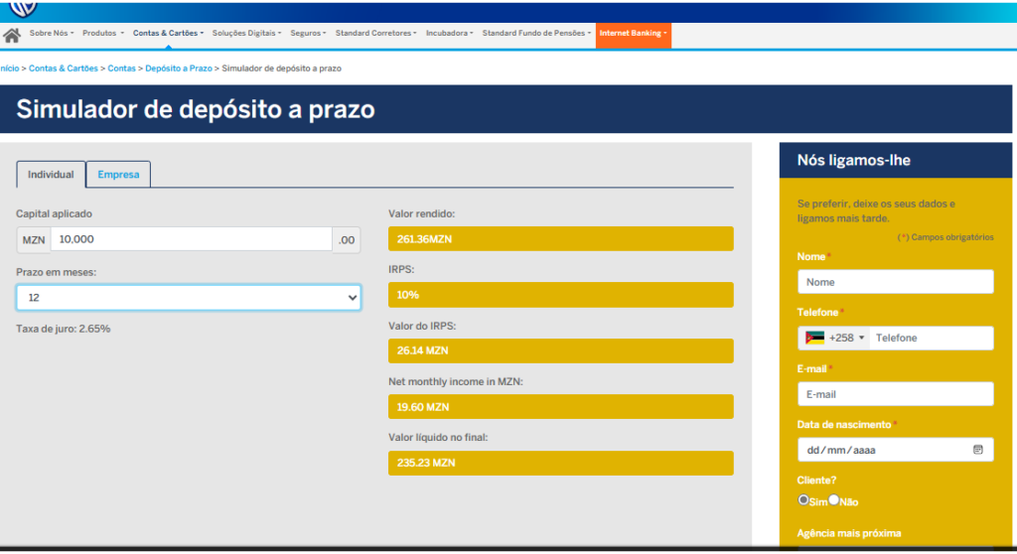Screen dimensions: 1017x554
Task: Open the Prazo em meses dropdown
Action: (x=189, y=298)
